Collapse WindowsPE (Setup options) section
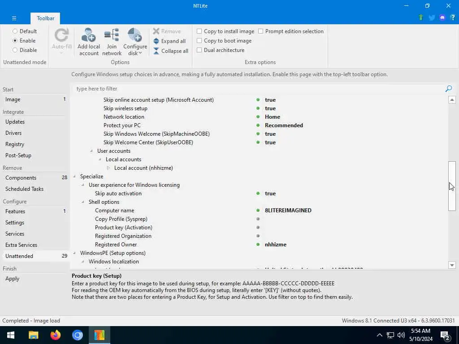The height and width of the screenshot is (344, 459). 74,253
